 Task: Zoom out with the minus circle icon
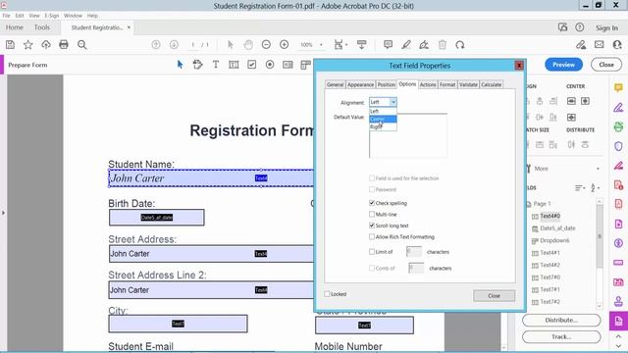coord(266,45)
